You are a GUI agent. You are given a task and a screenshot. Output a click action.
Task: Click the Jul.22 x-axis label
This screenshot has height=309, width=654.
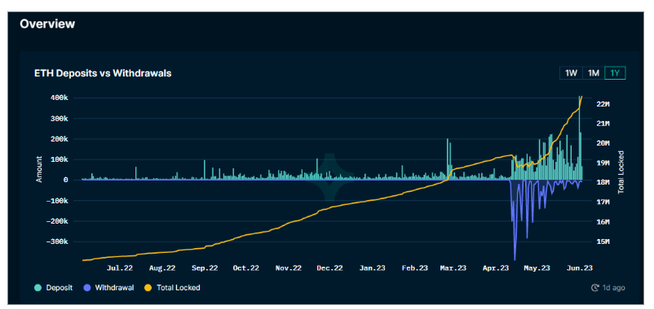click(120, 268)
